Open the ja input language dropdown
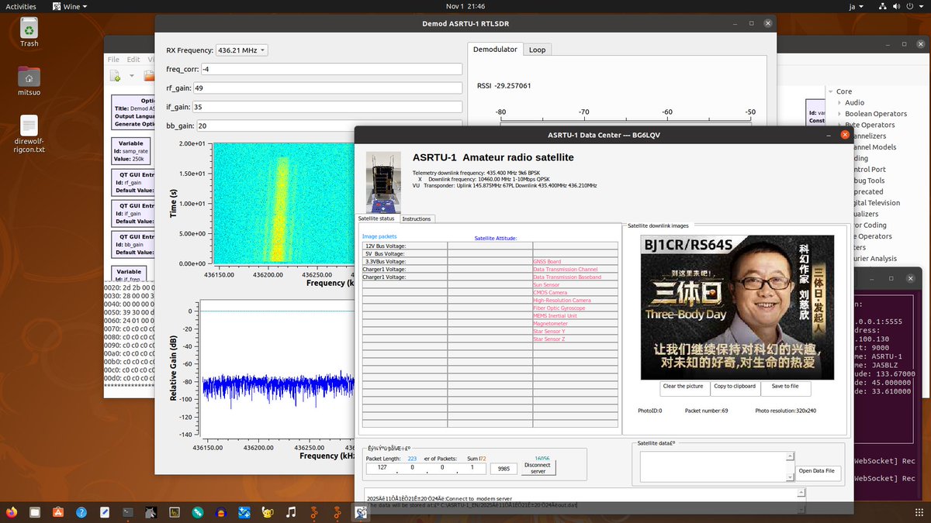This screenshot has width=931, height=523. 857,6
